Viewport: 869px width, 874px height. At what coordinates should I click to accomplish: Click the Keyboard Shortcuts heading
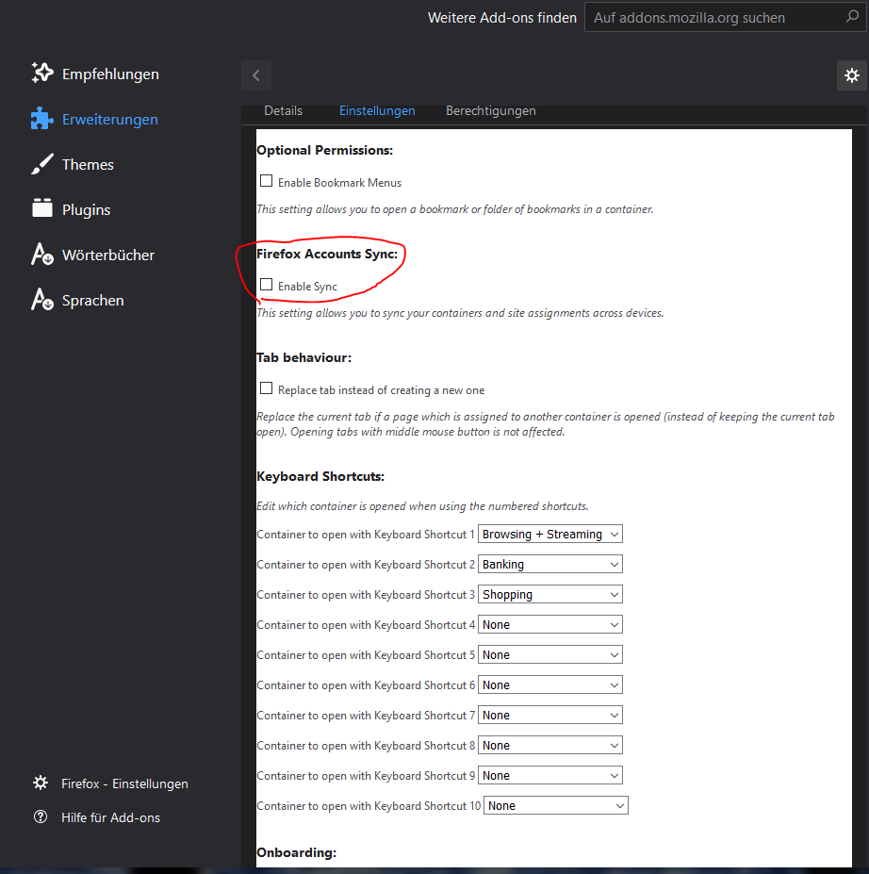pyautogui.click(x=320, y=476)
